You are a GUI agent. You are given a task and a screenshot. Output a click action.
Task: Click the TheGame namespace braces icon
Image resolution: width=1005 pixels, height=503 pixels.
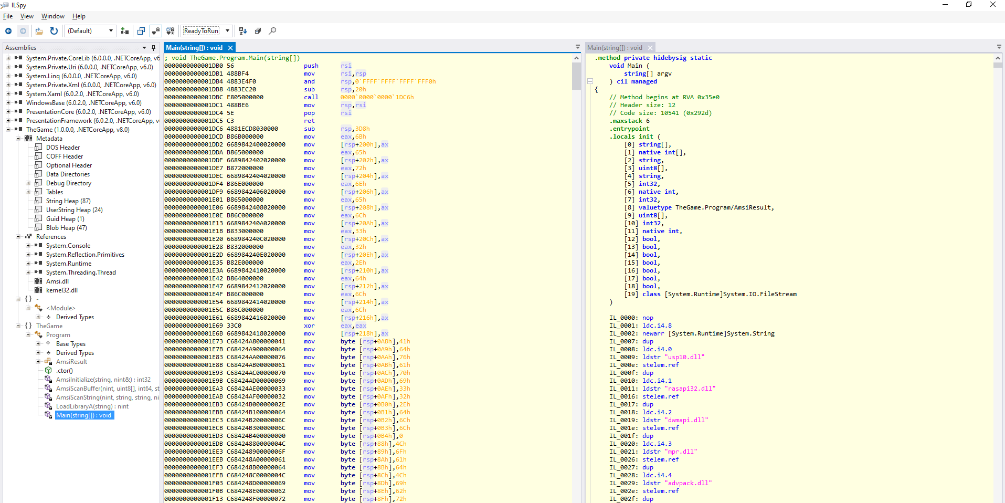point(28,326)
